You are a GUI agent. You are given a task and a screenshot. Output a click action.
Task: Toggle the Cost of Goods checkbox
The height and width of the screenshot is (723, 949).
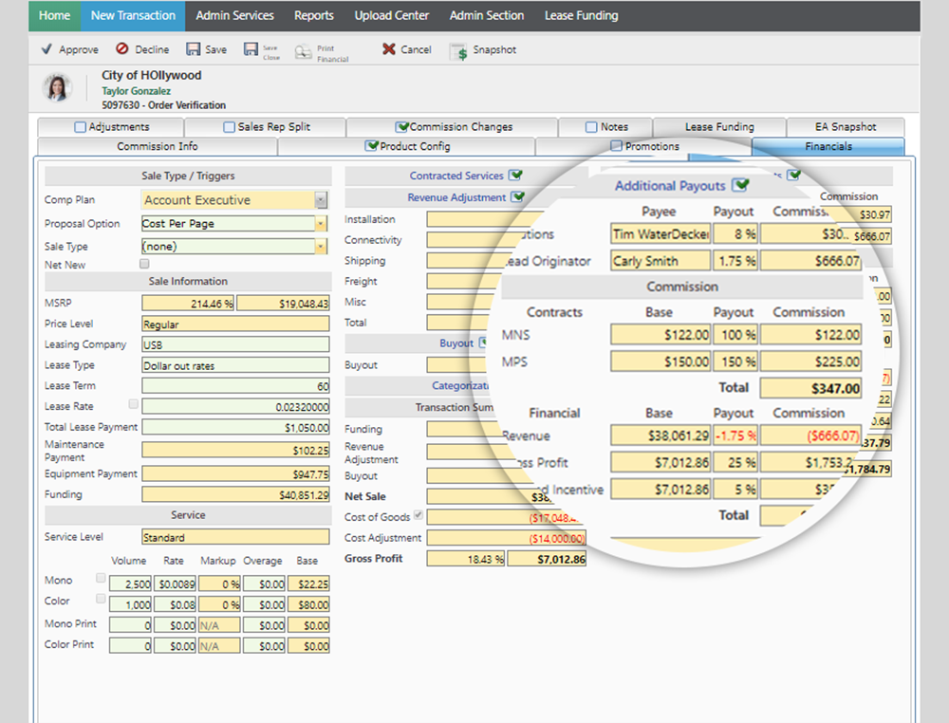click(419, 515)
